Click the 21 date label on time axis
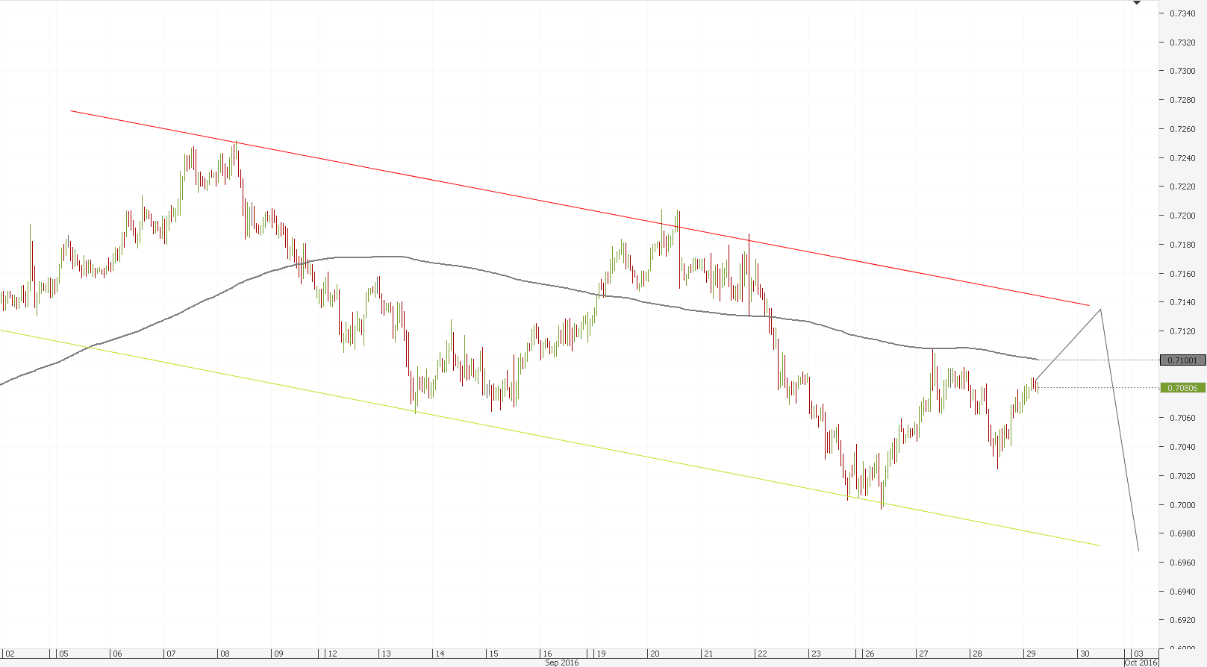 [x=708, y=654]
